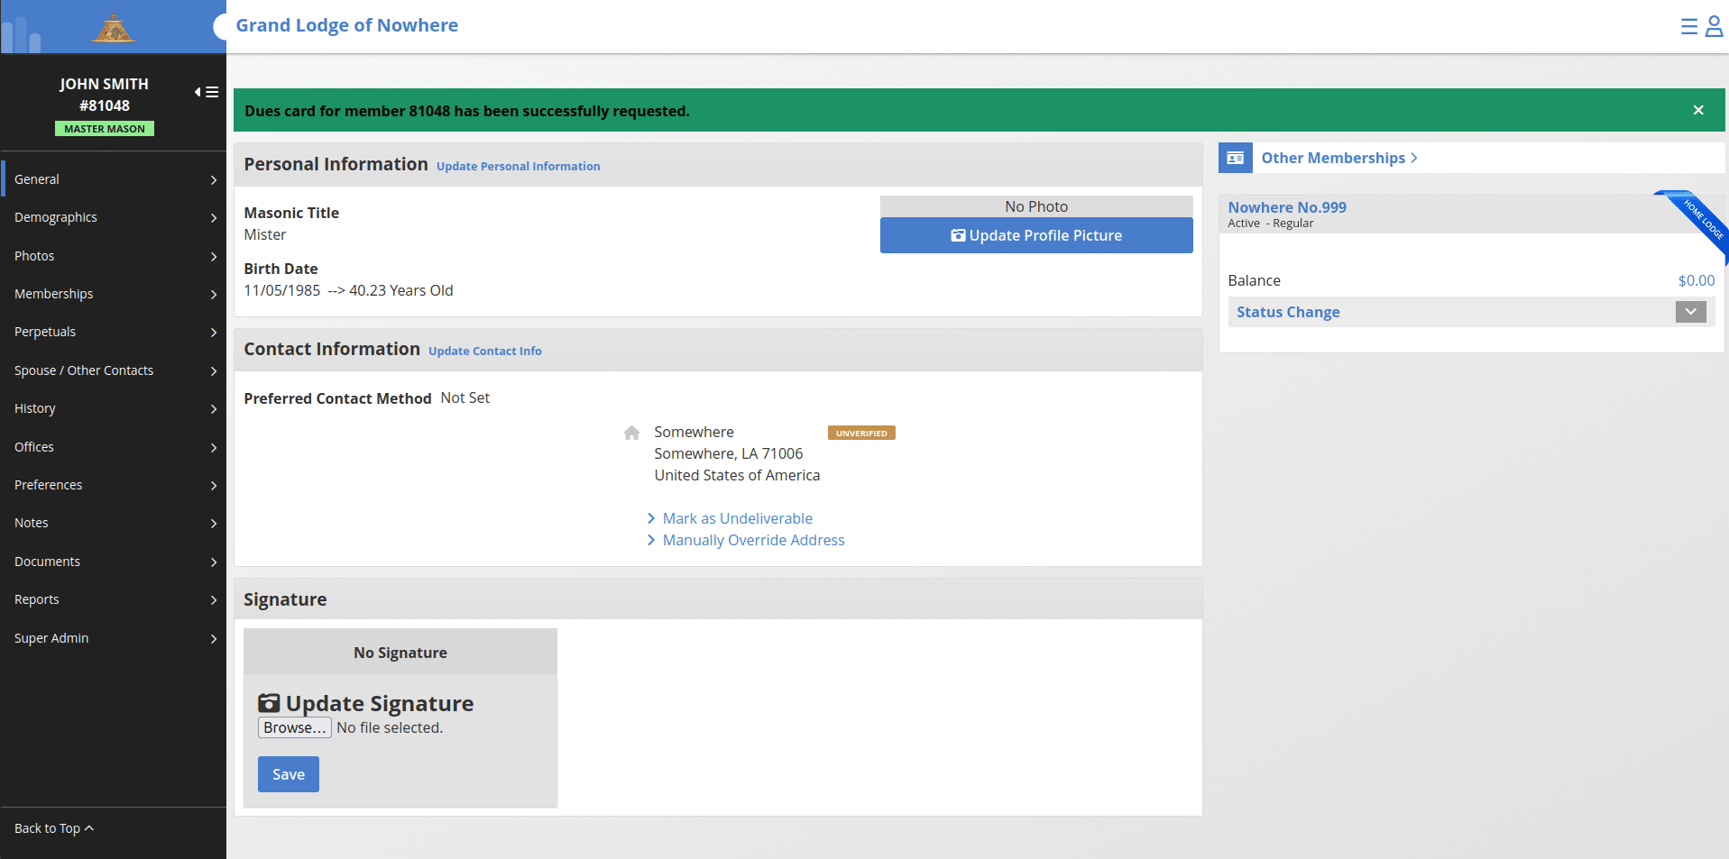Screen dimensions: 1729x859
Task: Expand the History chevron
Action: (x=214, y=408)
